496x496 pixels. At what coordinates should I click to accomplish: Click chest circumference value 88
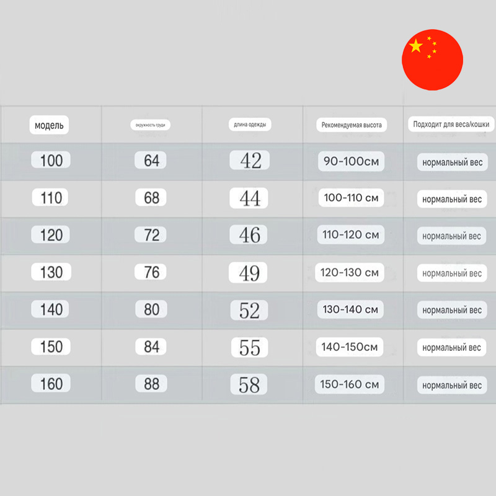[151, 384]
